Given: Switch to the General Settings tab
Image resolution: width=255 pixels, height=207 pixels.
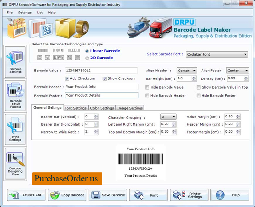Looking at the screenshot, I should [x=47, y=107].
